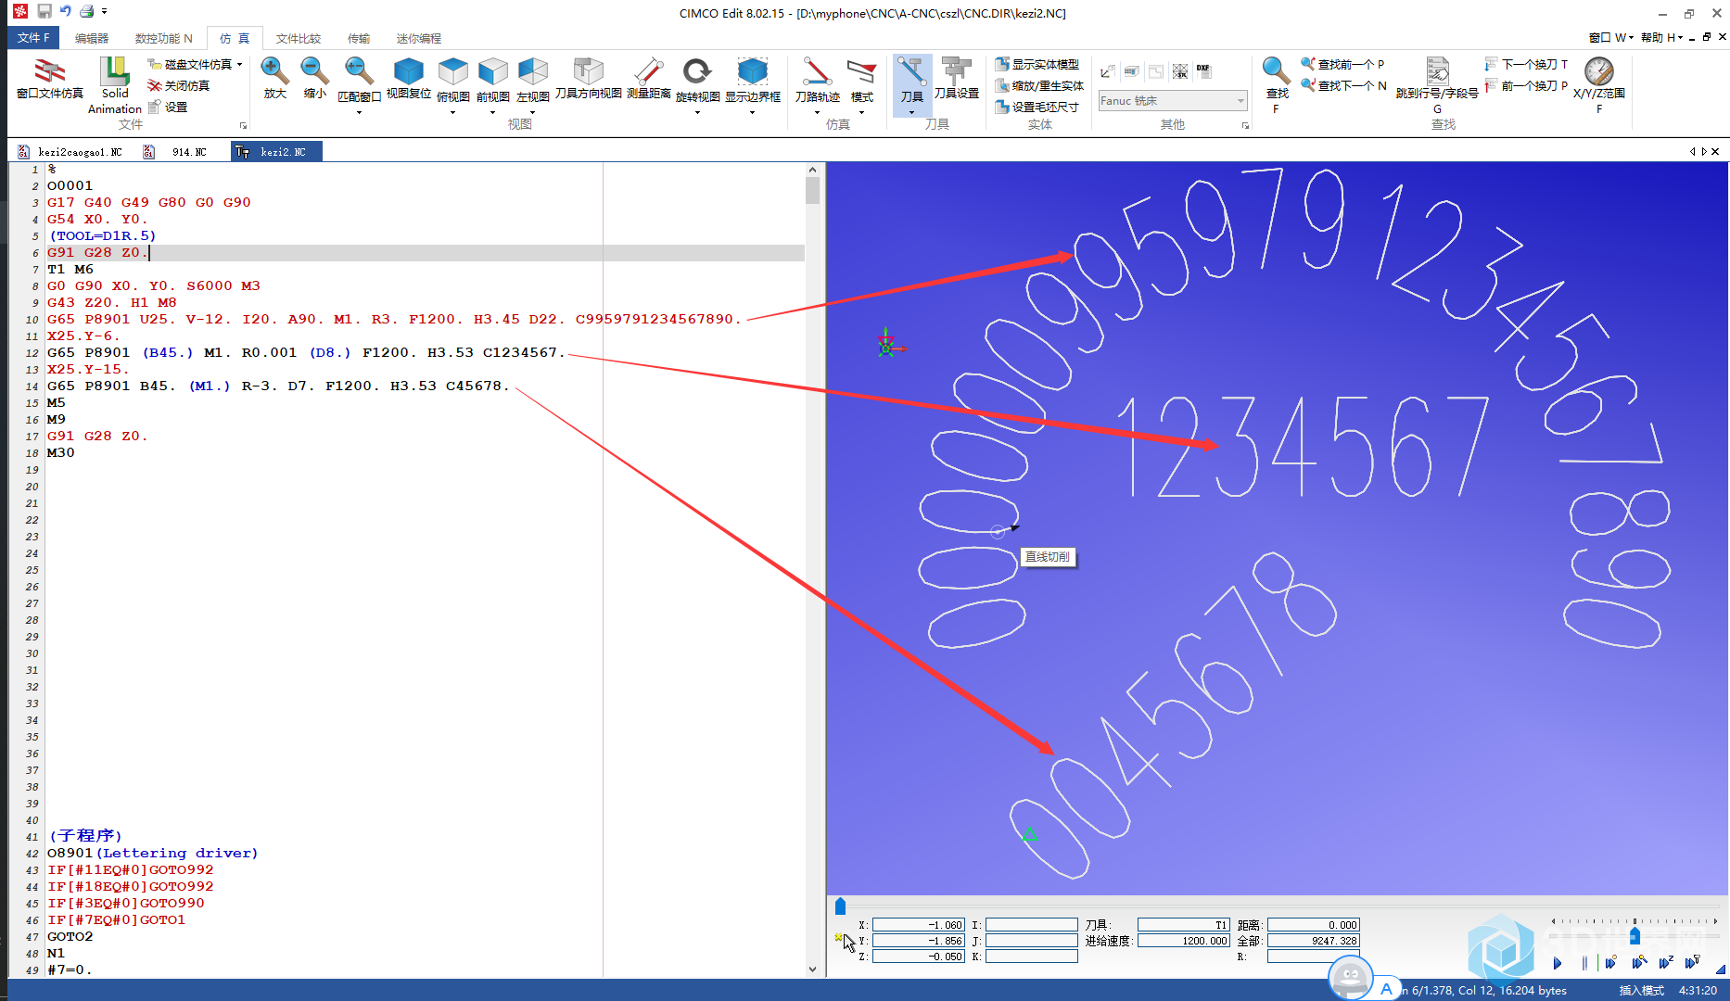Switch to 前视图 front view
1730x1001 pixels.
point(493,79)
